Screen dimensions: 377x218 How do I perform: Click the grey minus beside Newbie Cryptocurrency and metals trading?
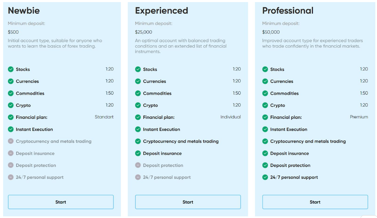click(x=11, y=141)
